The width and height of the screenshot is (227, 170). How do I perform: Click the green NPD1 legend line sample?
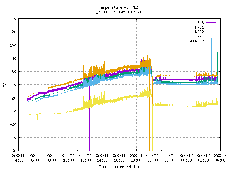[211, 27]
